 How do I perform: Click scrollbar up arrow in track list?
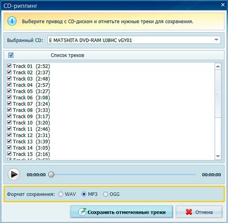pos(218,66)
